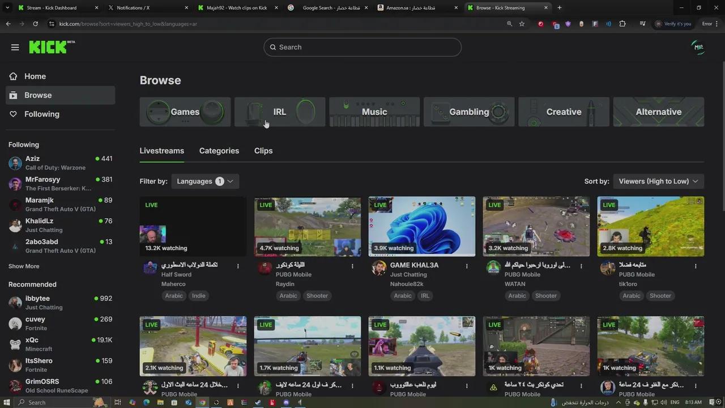This screenshot has height=408, width=725.
Task: Open Half Sword category link
Action: point(176,275)
